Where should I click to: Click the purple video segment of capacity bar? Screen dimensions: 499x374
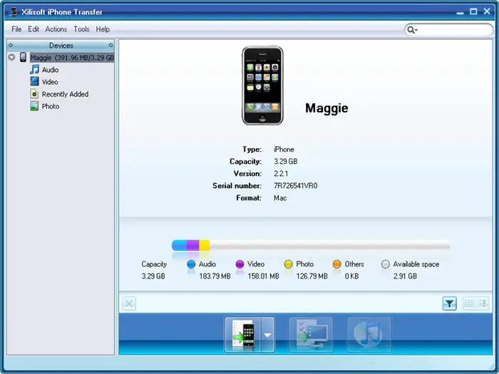point(193,245)
